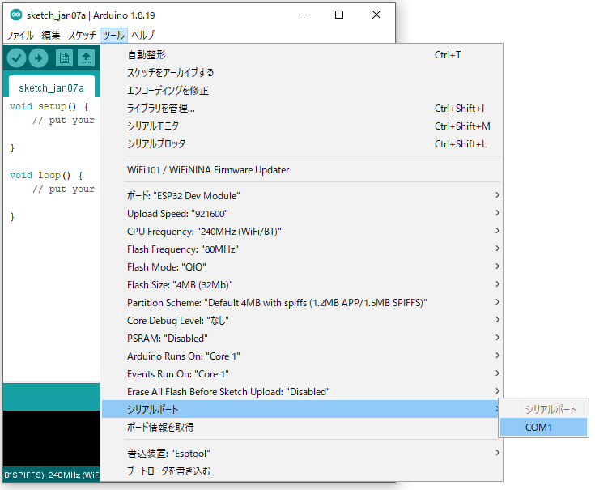Click the "void setup() {" code line

point(49,106)
